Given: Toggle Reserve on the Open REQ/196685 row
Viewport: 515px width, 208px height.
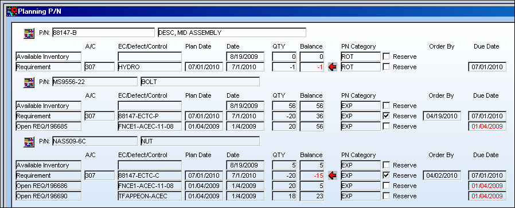Looking at the screenshot, I should [387, 126].
